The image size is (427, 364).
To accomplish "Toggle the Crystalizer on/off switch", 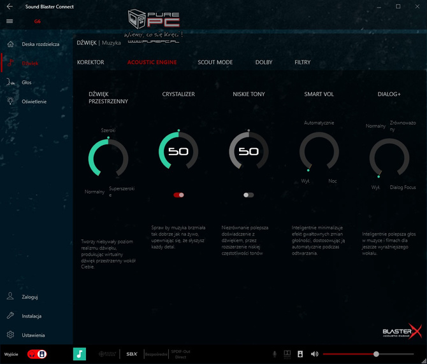I will tap(178, 195).
